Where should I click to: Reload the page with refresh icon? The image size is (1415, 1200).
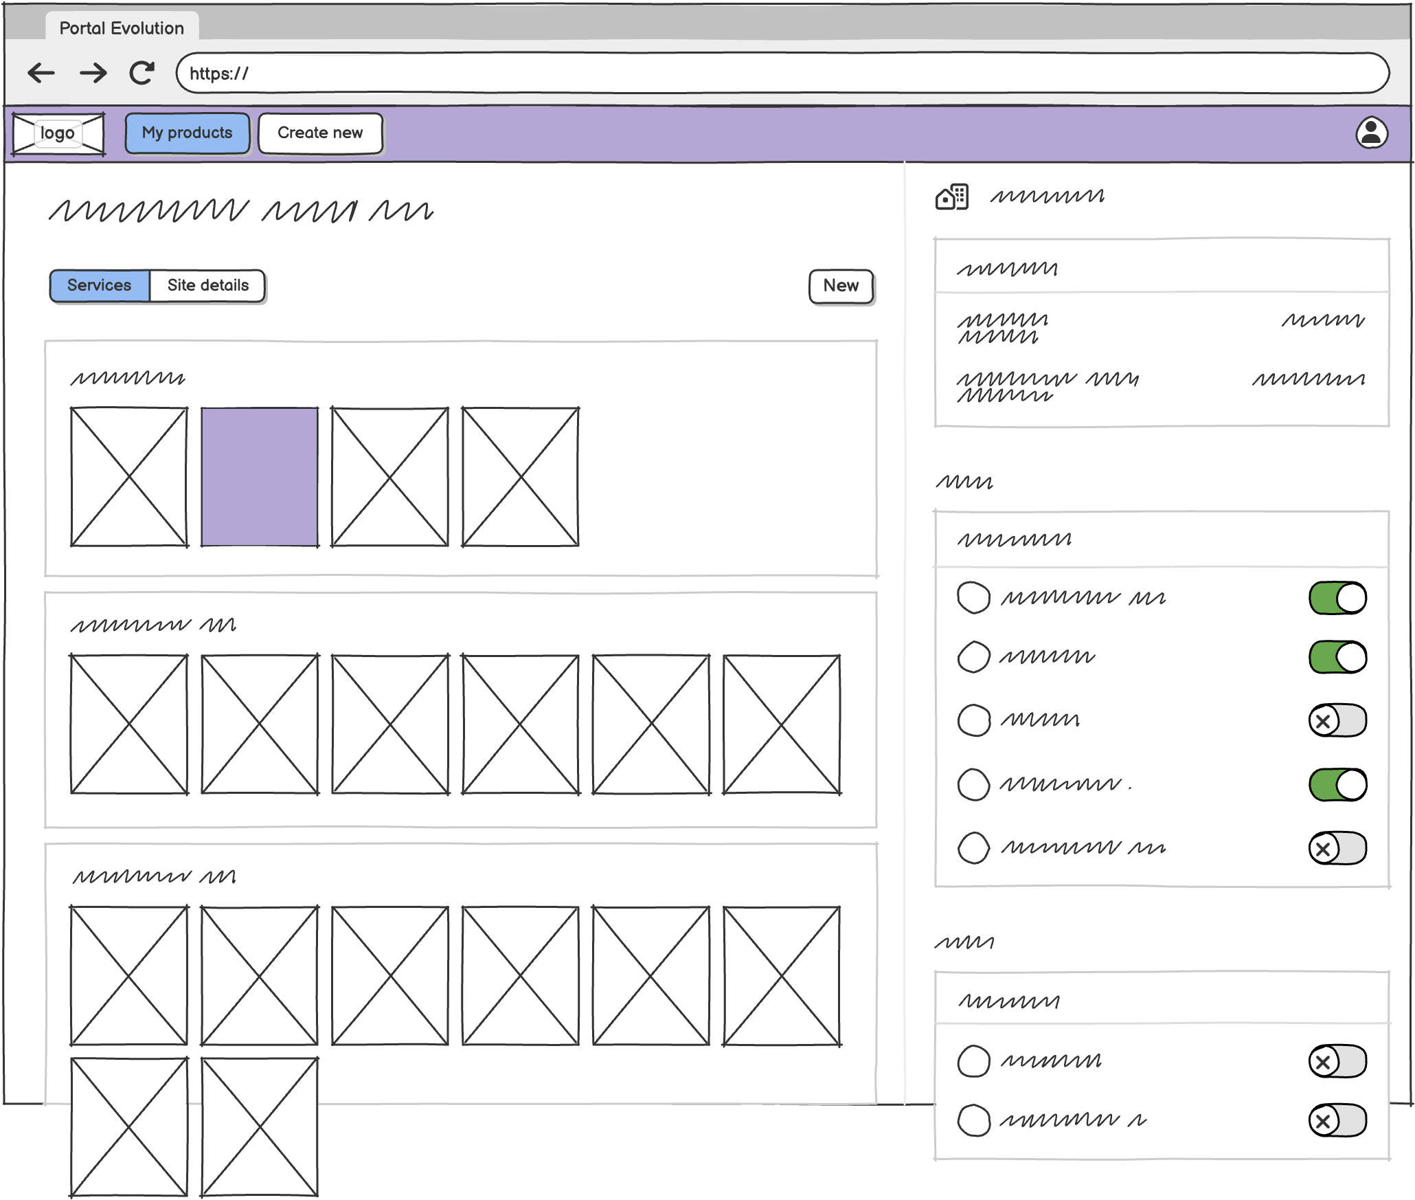pyautogui.click(x=142, y=73)
